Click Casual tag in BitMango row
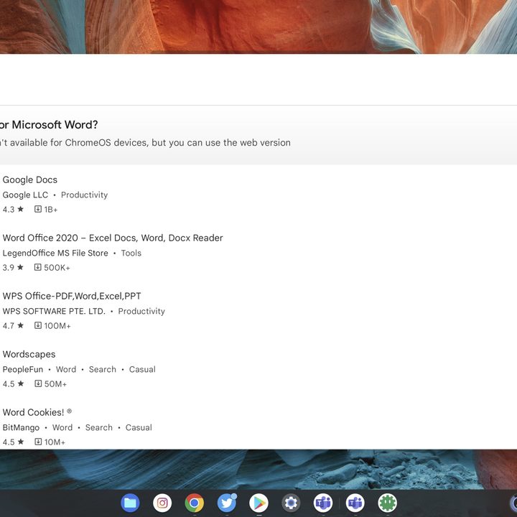 coord(139,428)
